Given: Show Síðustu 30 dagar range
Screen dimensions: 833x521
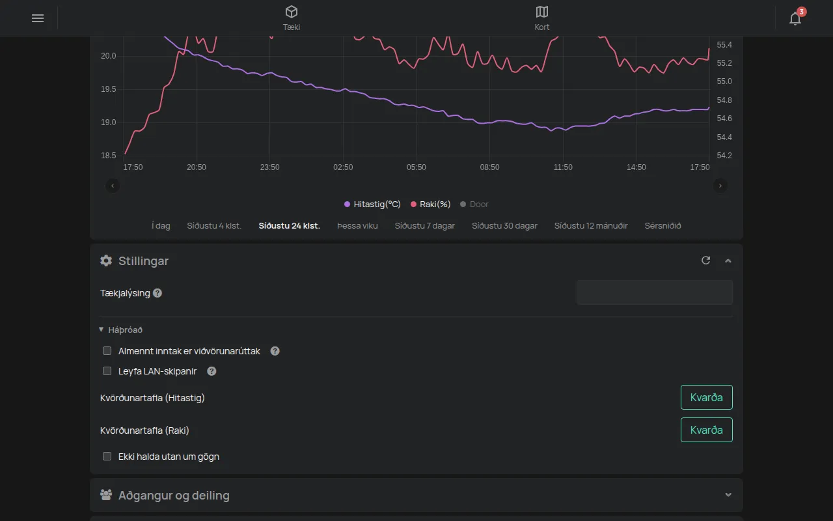Looking at the screenshot, I should [505, 226].
